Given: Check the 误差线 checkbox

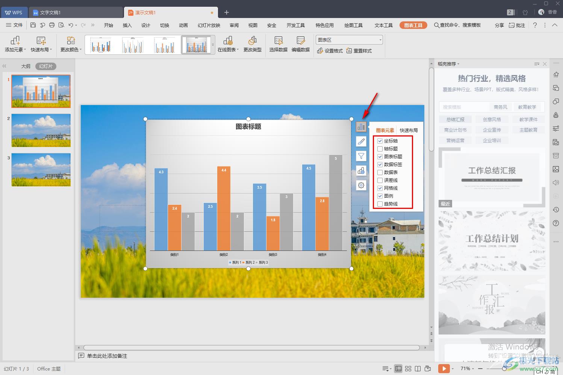Looking at the screenshot, I should tap(380, 180).
